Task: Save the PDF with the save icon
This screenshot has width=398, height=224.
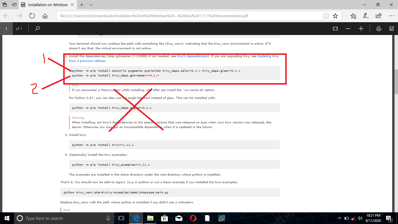Action: tap(392, 28)
